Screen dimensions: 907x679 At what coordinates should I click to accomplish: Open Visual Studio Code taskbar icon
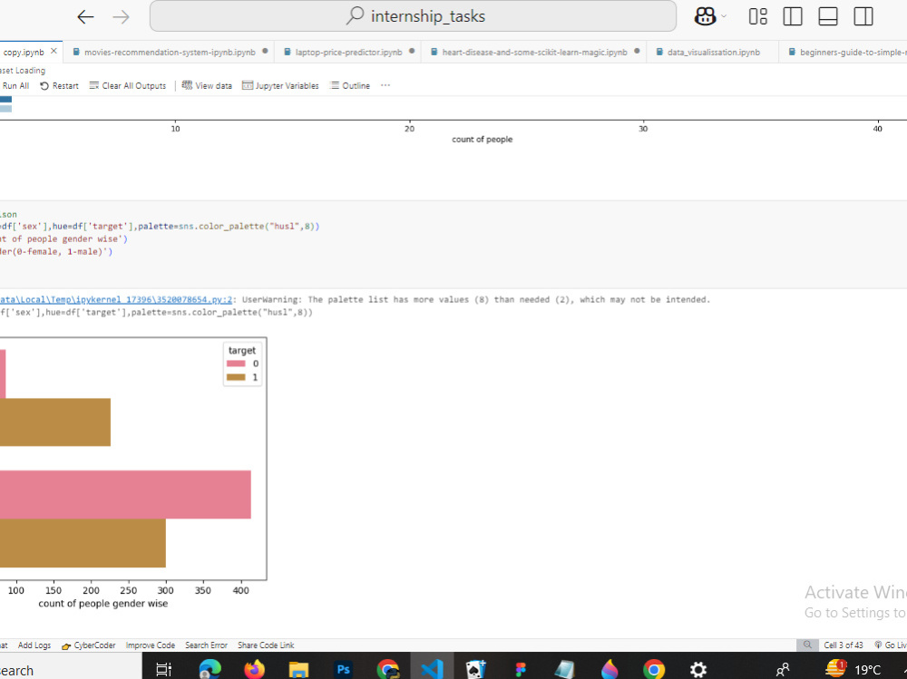(432, 669)
